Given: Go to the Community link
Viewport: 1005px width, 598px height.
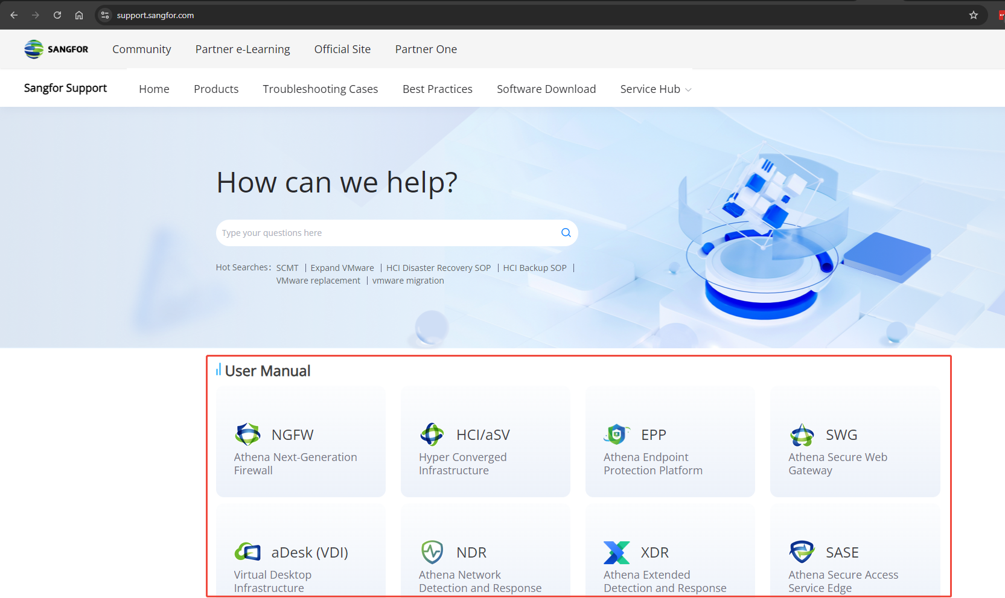Looking at the screenshot, I should pyautogui.click(x=142, y=49).
